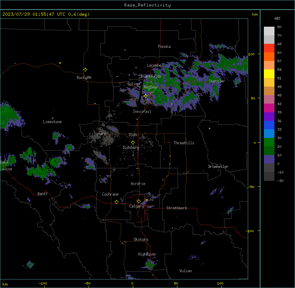Screen dimensions: 295x288
Task: Click the red 60-65 dBZ legend swatch
Action: click(x=269, y=48)
